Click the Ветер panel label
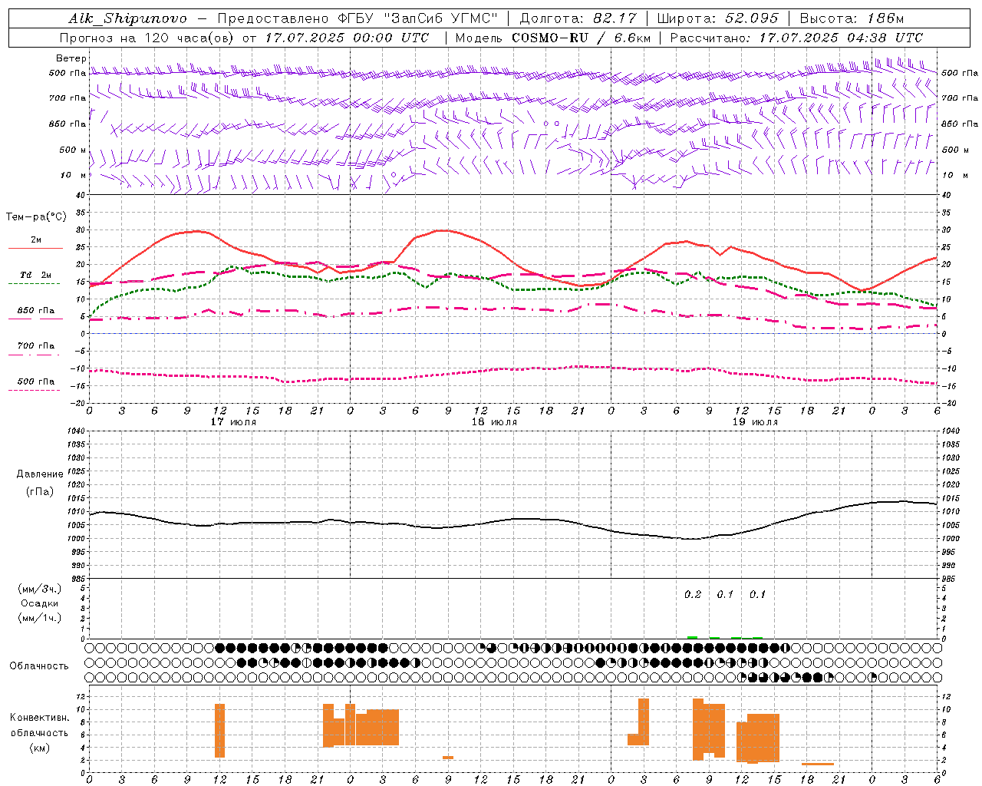 [x=71, y=58]
